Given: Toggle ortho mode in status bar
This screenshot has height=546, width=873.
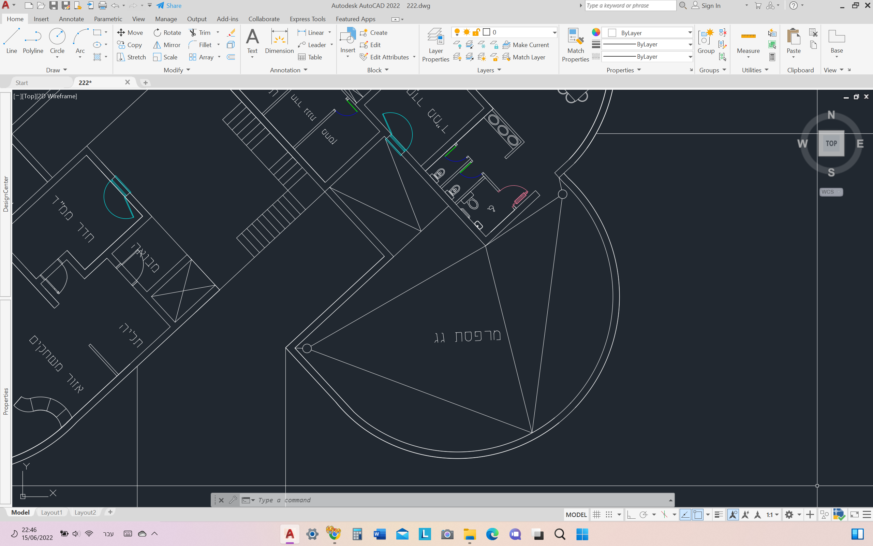Looking at the screenshot, I should [x=631, y=515].
